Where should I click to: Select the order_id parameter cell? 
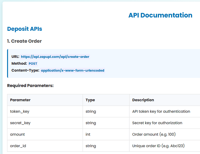[18, 146]
